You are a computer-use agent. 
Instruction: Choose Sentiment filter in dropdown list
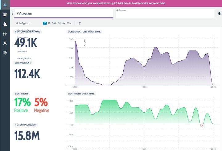pyautogui.click(x=22, y=51)
